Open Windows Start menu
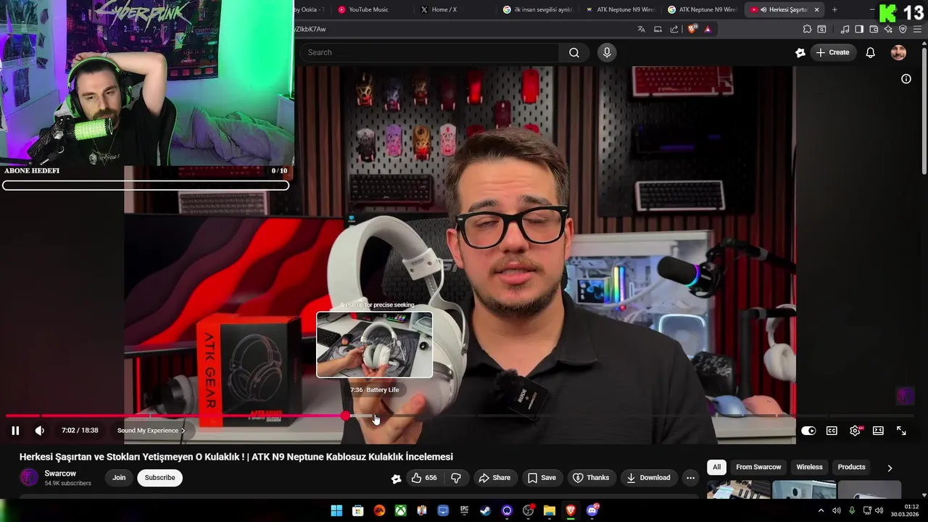 tap(336, 510)
